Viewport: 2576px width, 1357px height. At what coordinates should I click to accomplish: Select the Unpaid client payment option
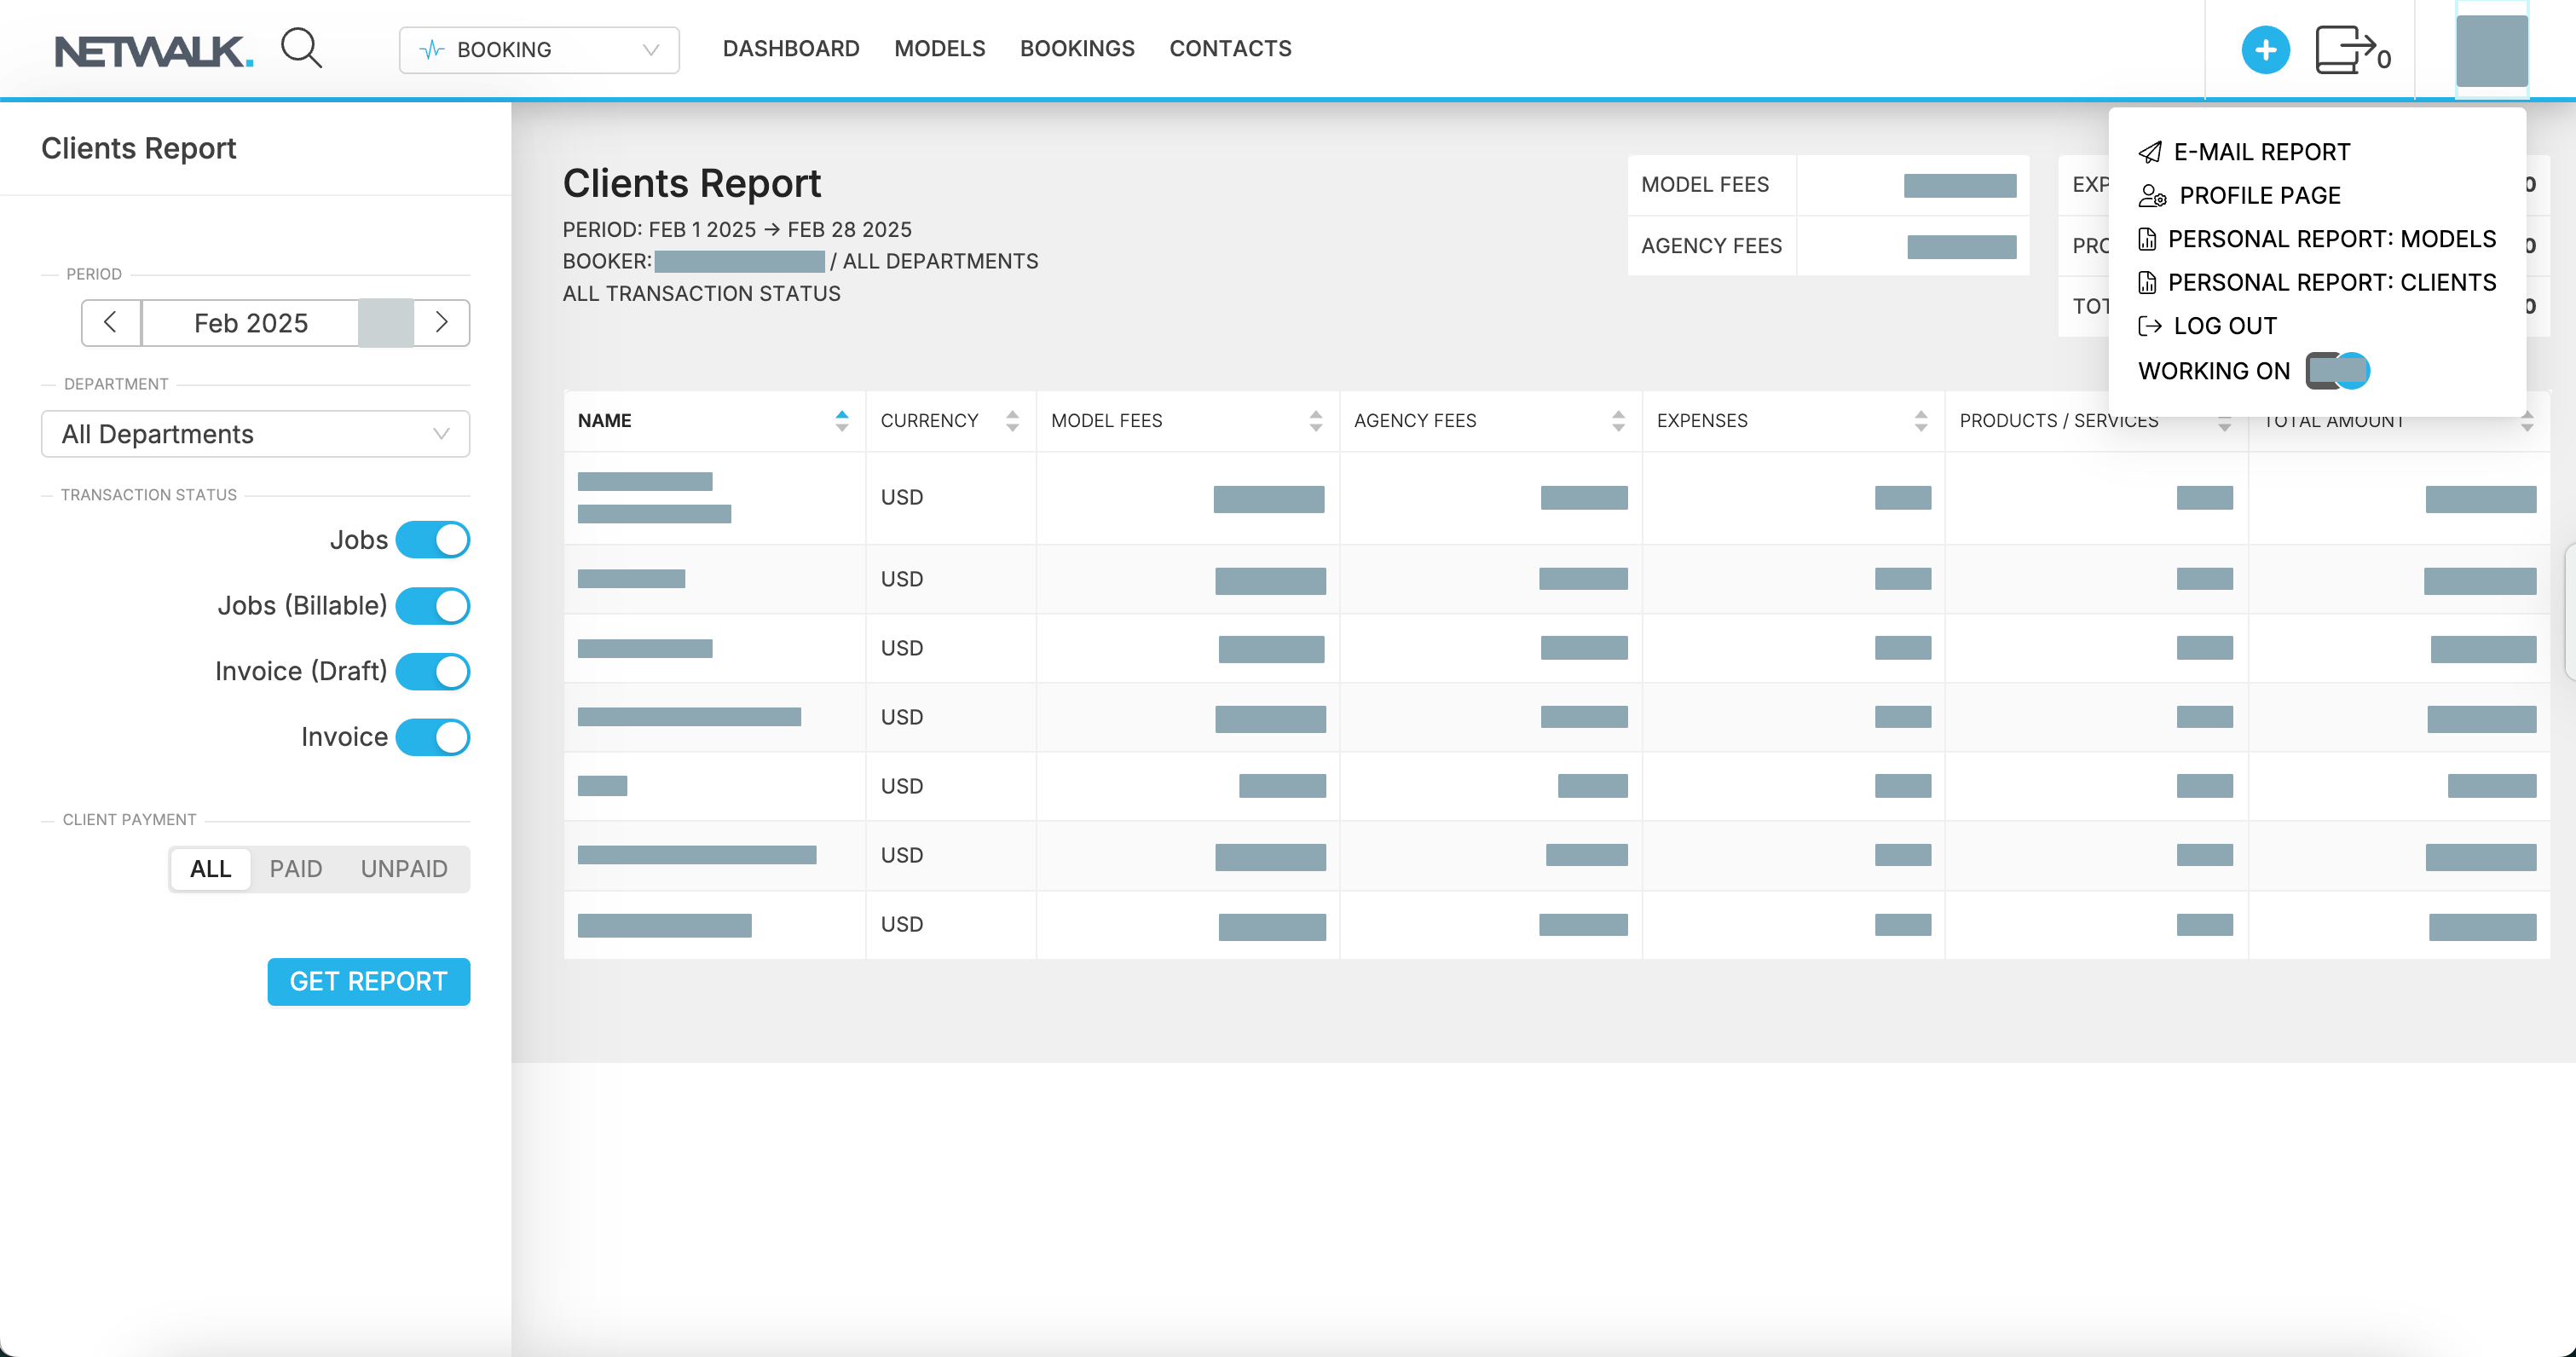(x=404, y=869)
